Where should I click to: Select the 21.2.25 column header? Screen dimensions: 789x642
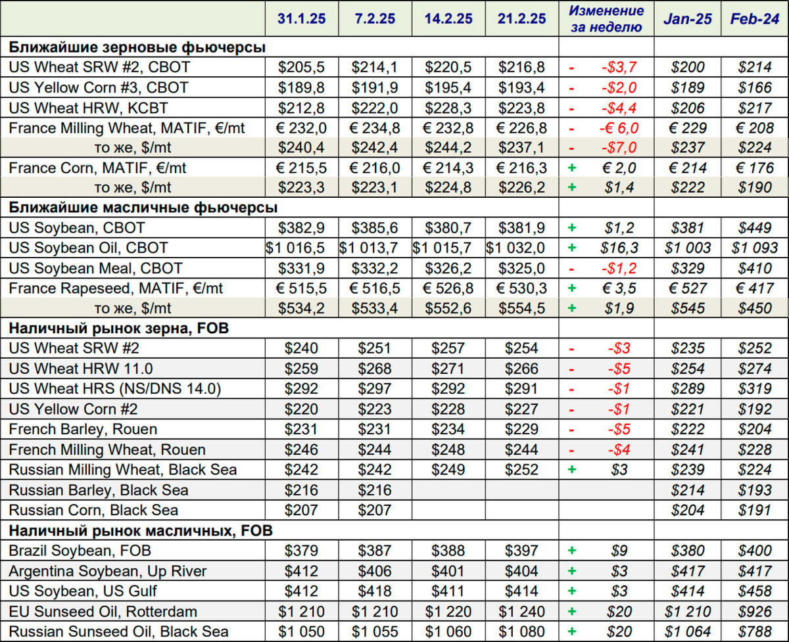click(522, 19)
